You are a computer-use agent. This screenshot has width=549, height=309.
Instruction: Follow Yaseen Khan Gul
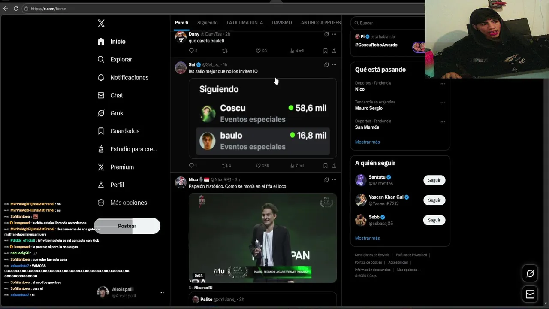click(434, 200)
